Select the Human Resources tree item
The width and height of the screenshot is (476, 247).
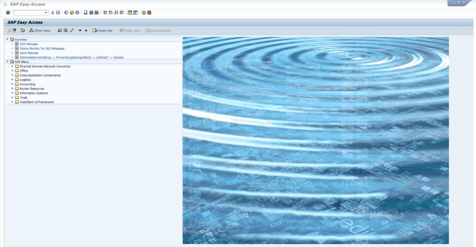tap(32, 89)
